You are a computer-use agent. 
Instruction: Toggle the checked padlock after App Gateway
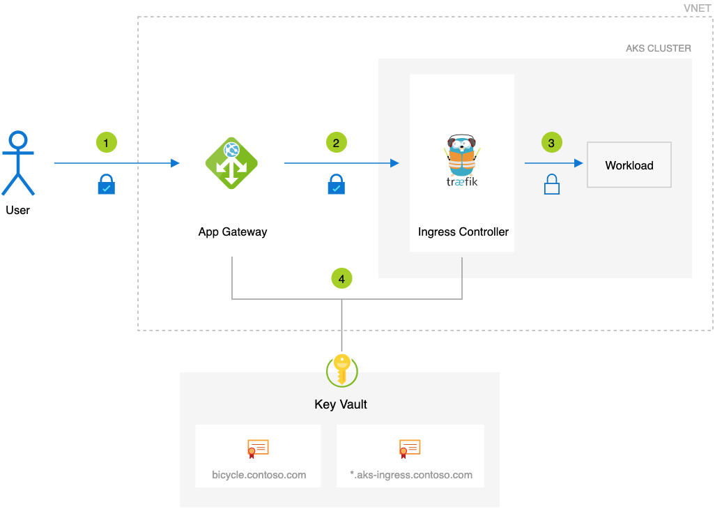point(337,184)
